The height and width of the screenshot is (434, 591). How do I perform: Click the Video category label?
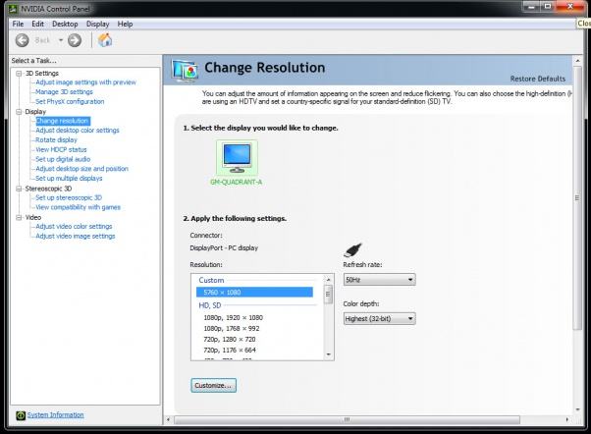click(x=33, y=218)
